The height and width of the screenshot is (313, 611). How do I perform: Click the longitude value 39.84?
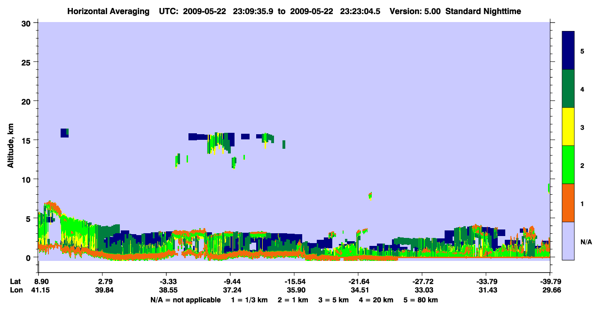click(105, 290)
